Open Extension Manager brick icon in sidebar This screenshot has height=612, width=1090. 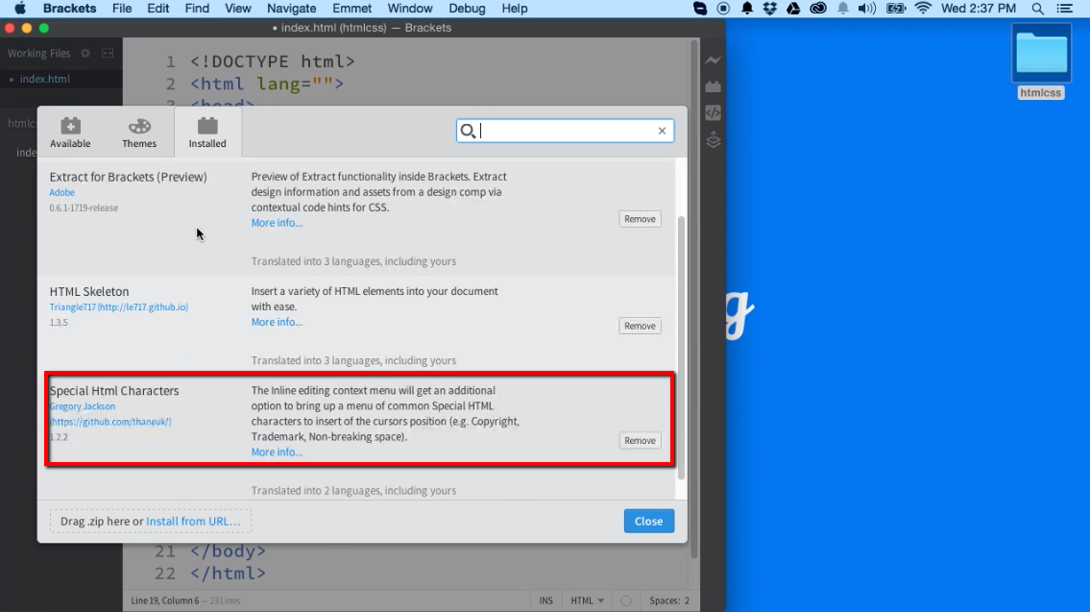(713, 86)
